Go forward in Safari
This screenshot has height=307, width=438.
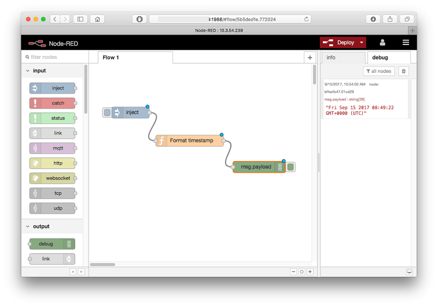tap(65, 19)
